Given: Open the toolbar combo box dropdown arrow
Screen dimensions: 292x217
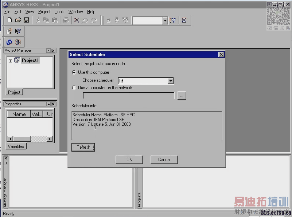Looking at the screenshot, I should pyautogui.click(x=165, y=20).
